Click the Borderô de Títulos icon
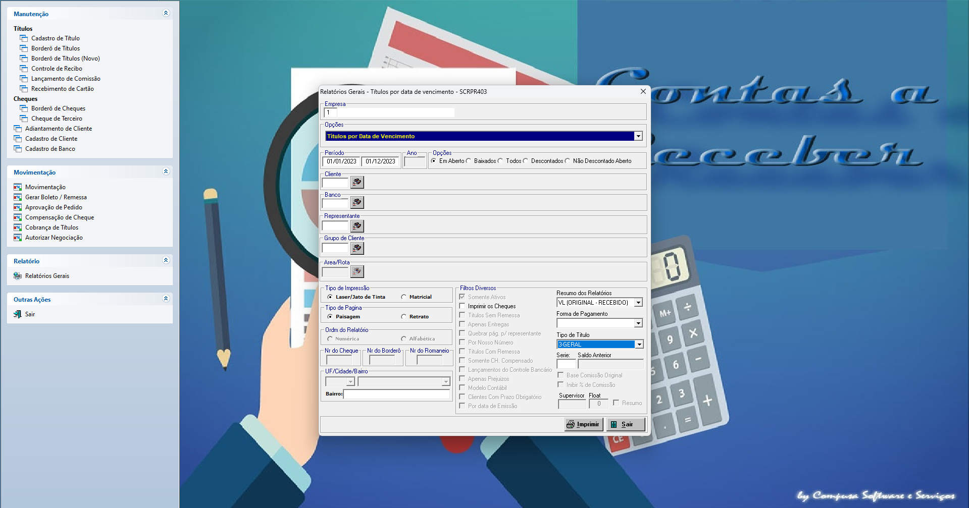 [24, 48]
